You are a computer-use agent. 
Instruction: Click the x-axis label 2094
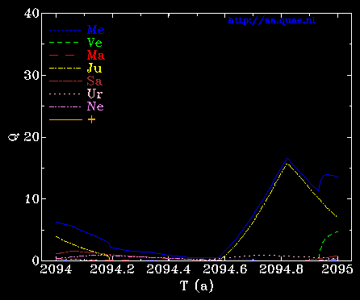pos(56,269)
